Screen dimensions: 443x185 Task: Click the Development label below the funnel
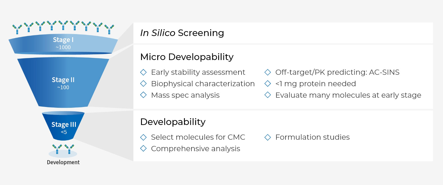point(63,162)
